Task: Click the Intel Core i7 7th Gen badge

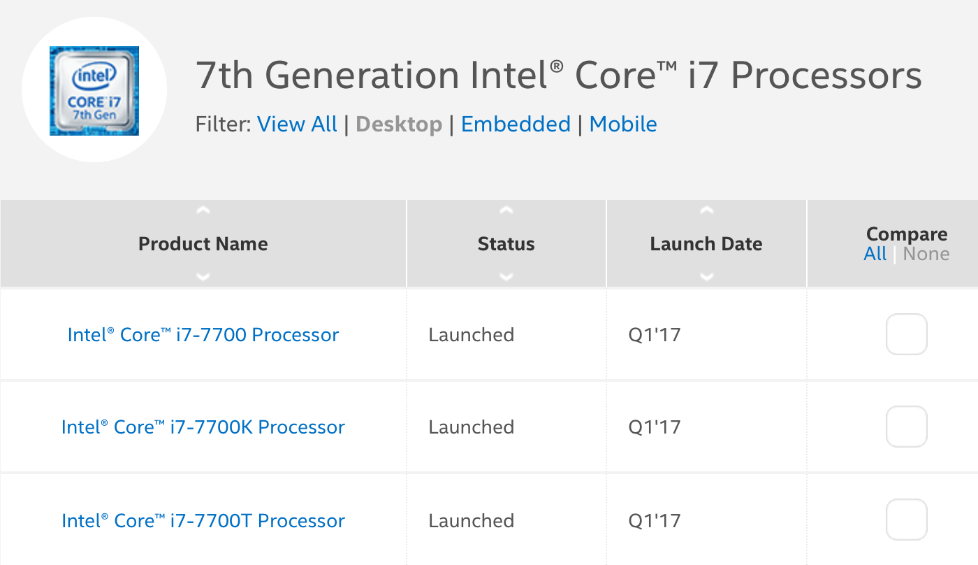Action: click(94, 91)
